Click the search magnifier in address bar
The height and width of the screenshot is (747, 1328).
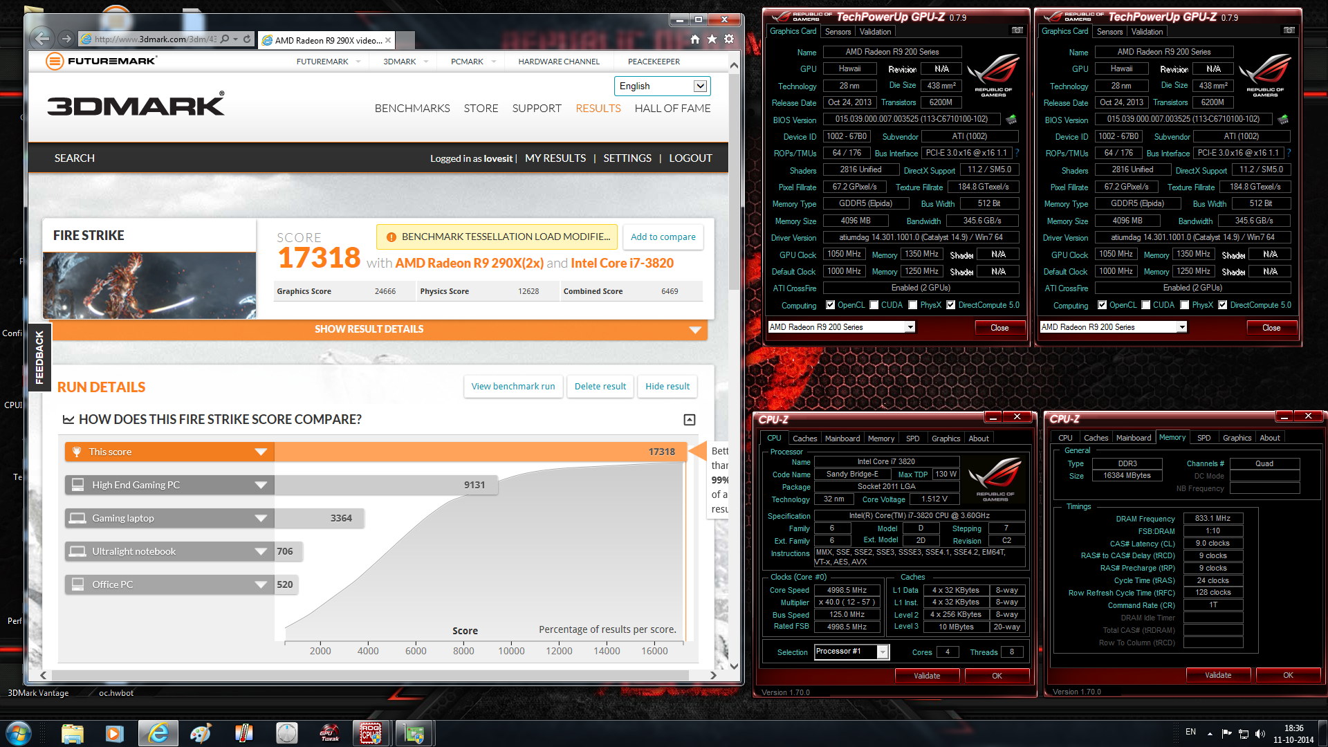tap(225, 39)
